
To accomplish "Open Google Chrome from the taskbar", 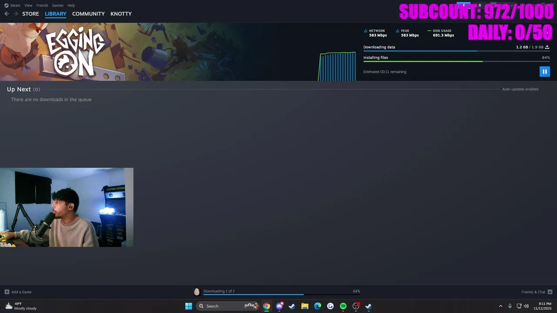I will (266, 306).
